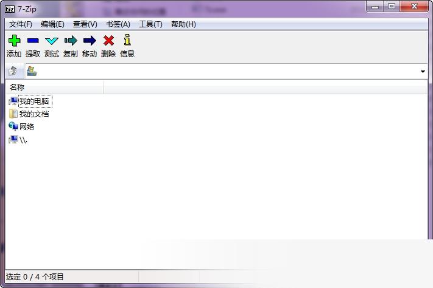Click inside the address path field

point(227,71)
